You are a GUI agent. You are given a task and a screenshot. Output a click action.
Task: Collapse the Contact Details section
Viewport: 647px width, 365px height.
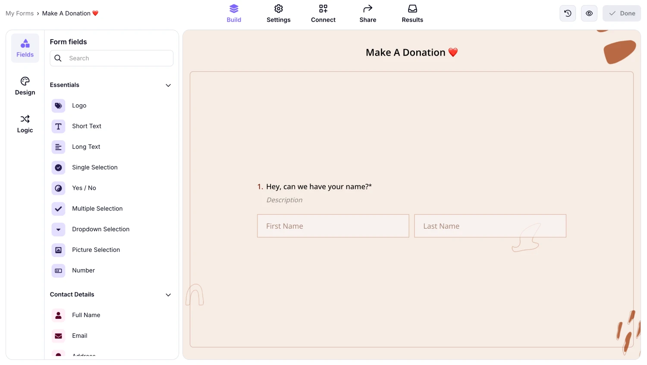[x=168, y=295]
